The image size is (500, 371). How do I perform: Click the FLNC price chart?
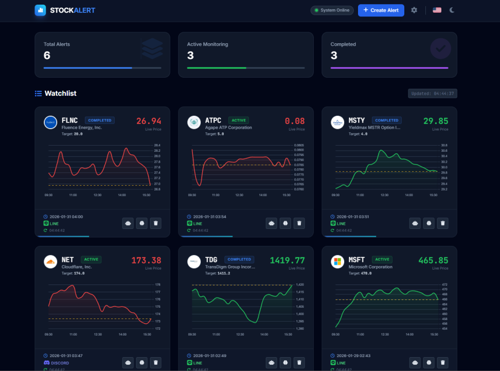coord(102,170)
